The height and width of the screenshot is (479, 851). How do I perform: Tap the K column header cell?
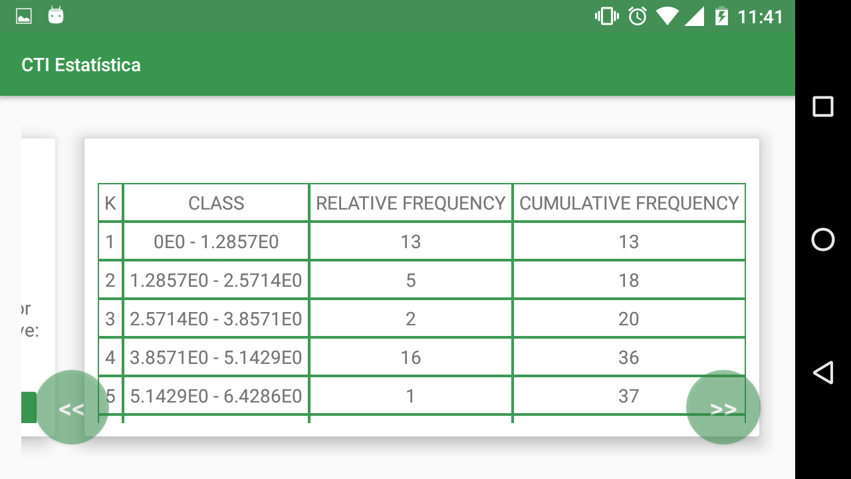tap(110, 203)
